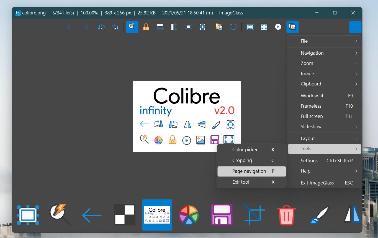Enter full screen using the toolbar icon
This screenshot has width=378, height=238.
(264, 27)
